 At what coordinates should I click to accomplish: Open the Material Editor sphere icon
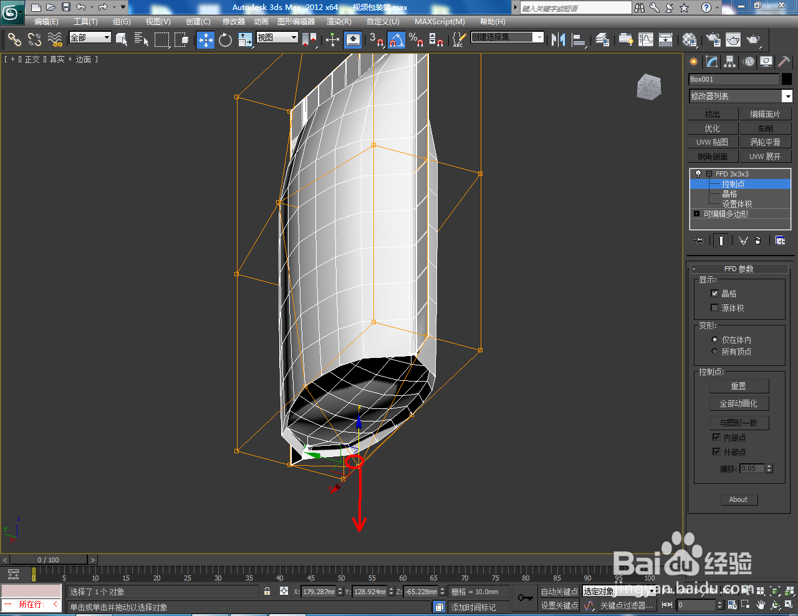[690, 40]
